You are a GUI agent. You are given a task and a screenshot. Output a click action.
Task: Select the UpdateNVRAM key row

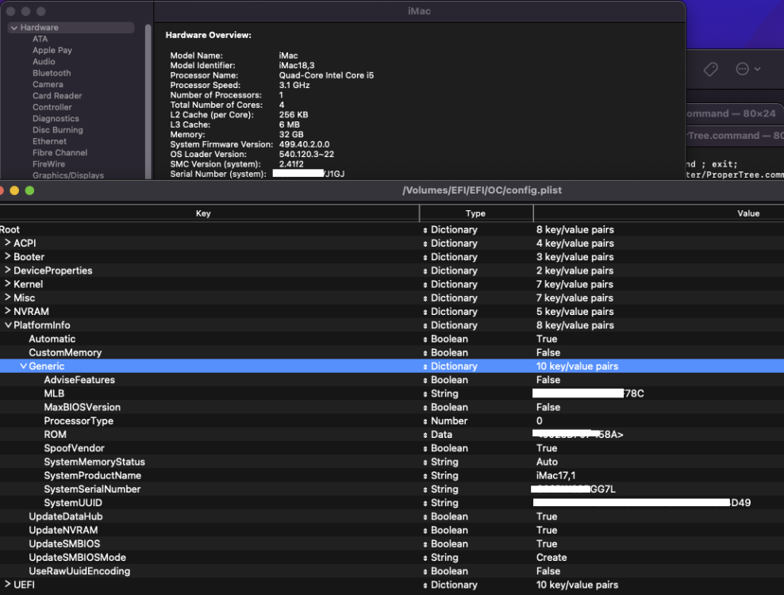point(63,530)
